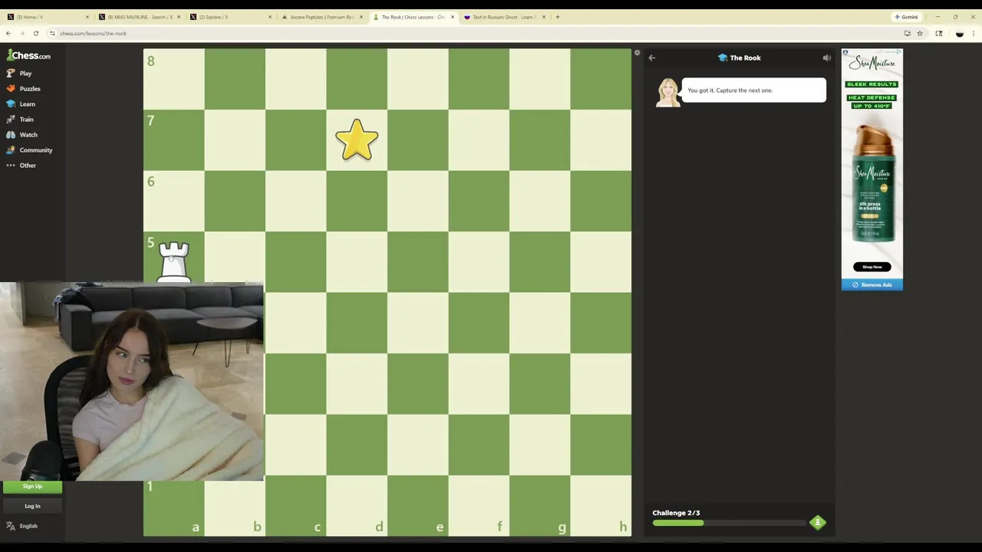Select the white rook on a5
The image size is (982, 552).
point(173,262)
